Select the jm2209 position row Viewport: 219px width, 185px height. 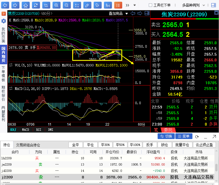tap(86, 164)
